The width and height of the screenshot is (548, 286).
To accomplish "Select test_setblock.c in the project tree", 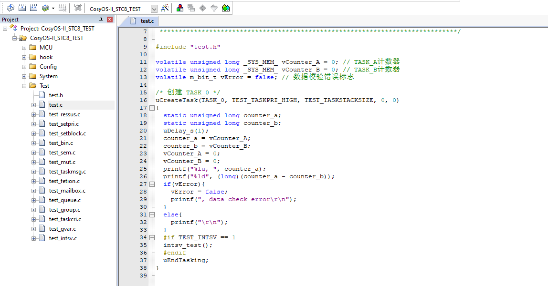I will pos(67,133).
